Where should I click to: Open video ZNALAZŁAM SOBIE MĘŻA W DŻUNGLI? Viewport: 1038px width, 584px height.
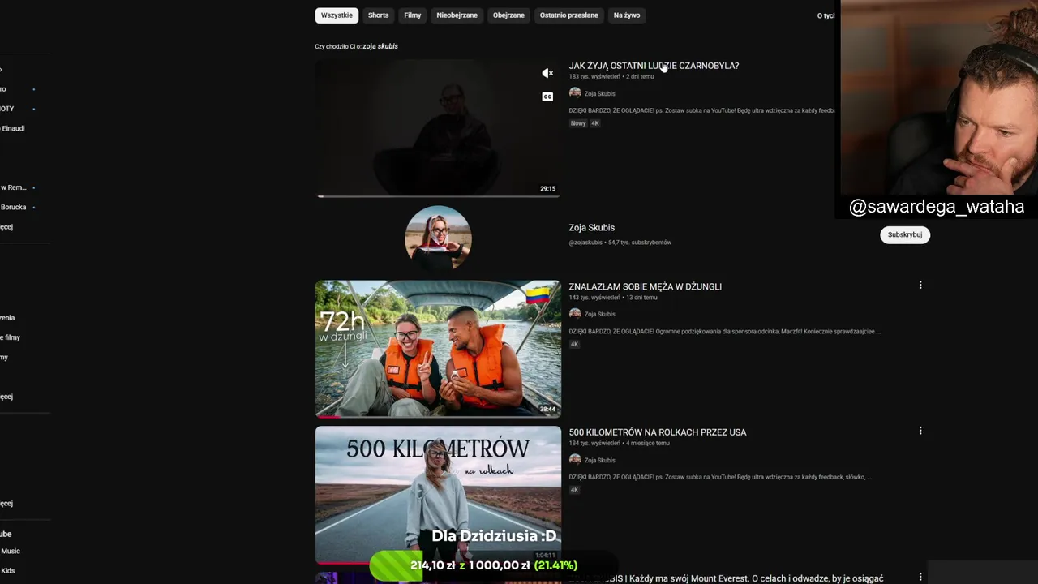click(x=645, y=286)
